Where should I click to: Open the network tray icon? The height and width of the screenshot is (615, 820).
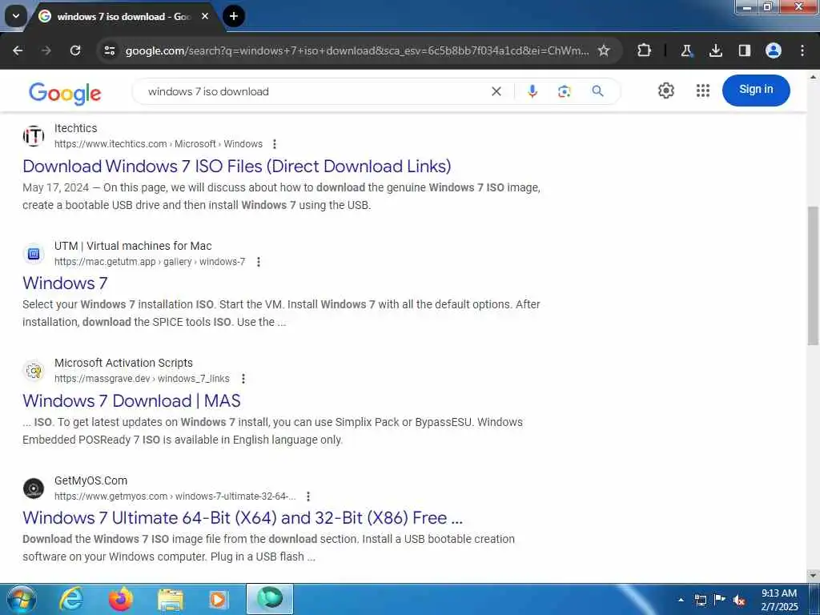[701, 600]
